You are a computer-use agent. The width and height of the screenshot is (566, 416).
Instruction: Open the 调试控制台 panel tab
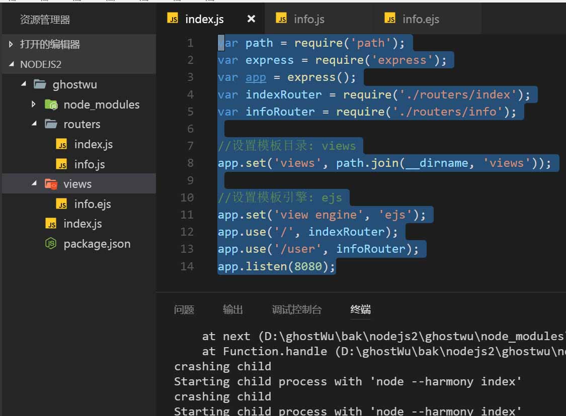297,309
